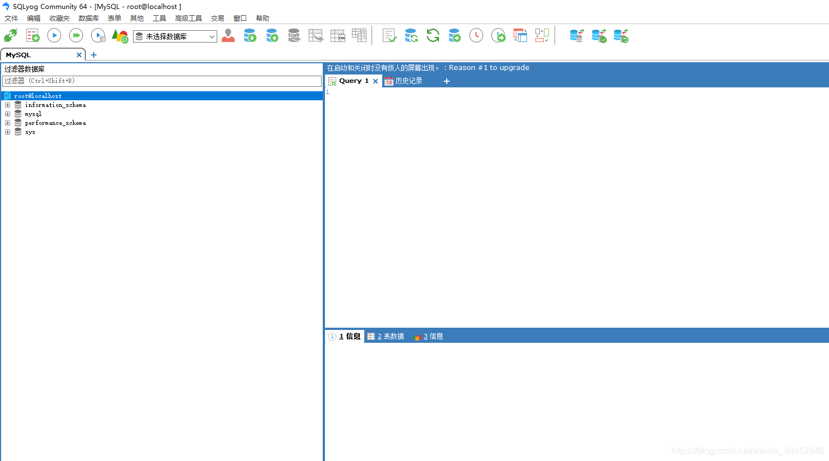Open the 交易 menu

click(218, 18)
